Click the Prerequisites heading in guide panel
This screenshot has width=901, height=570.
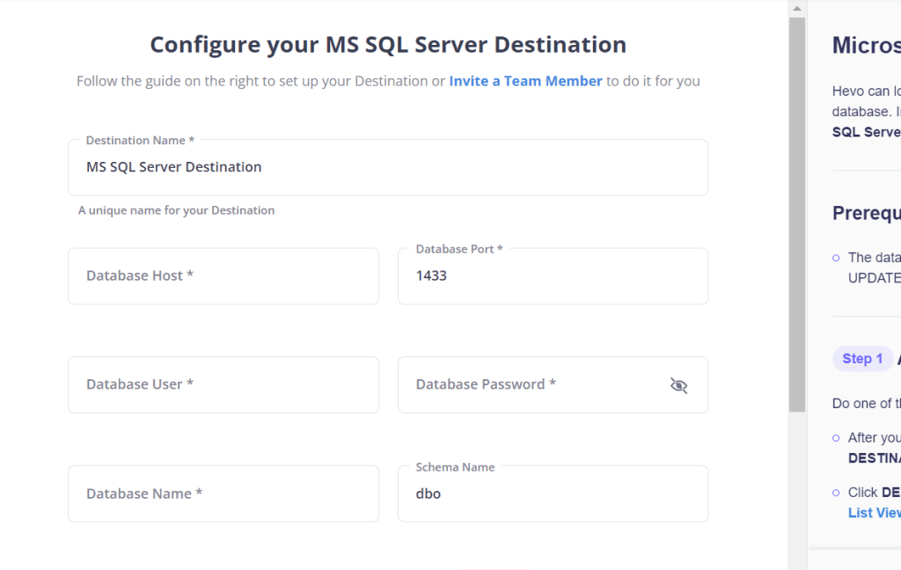tap(867, 213)
